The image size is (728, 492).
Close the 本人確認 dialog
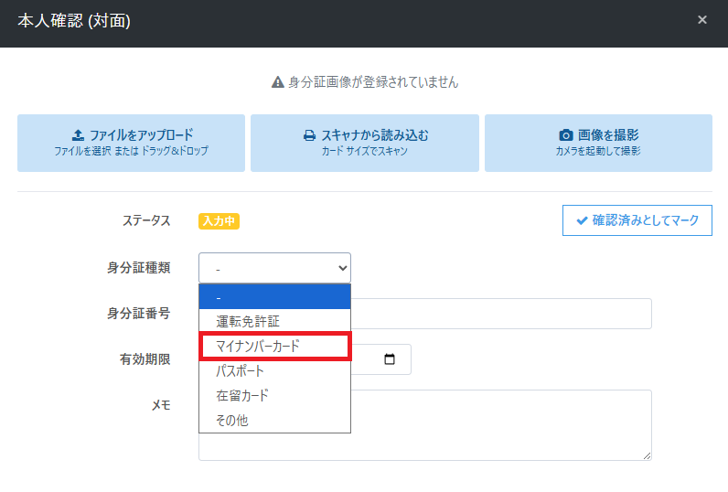[x=702, y=20]
